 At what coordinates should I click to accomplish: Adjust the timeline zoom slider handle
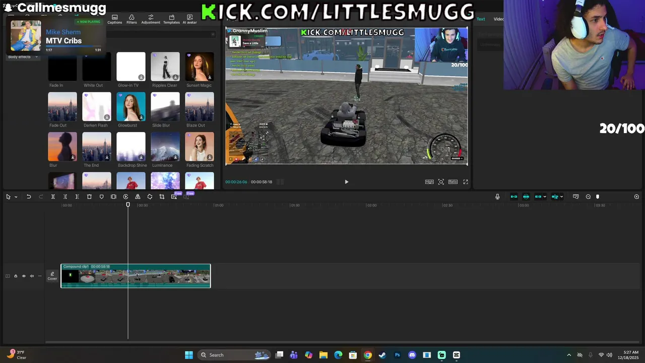pyautogui.click(x=598, y=197)
